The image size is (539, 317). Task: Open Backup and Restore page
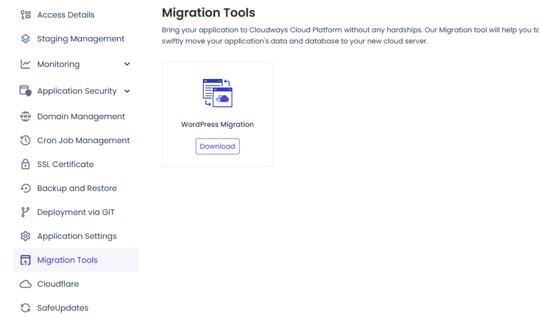point(77,189)
